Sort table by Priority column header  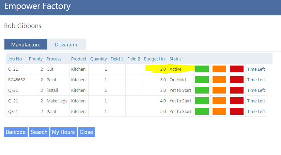coord(36,59)
